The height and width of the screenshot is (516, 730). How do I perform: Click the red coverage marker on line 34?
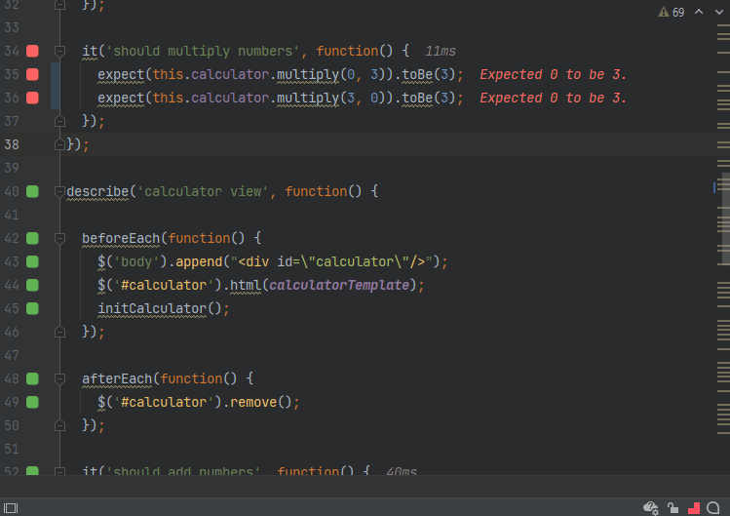click(x=32, y=51)
